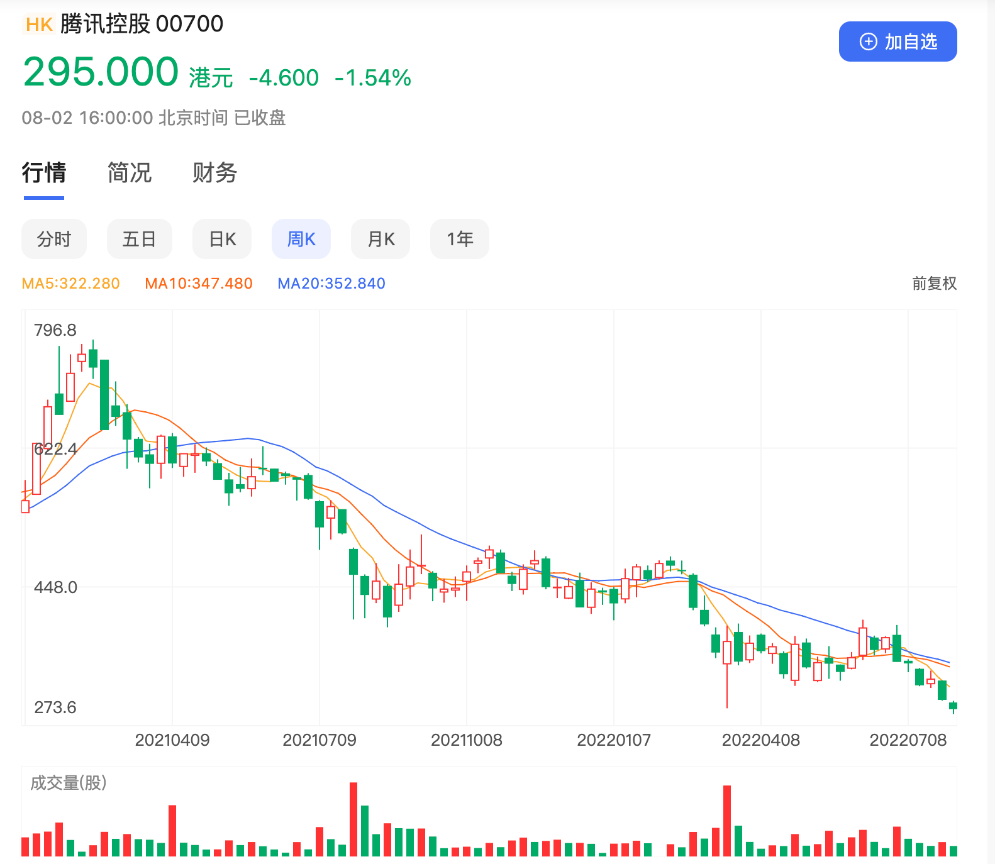Click the plus icon in 加自选 button

pyautogui.click(x=868, y=42)
